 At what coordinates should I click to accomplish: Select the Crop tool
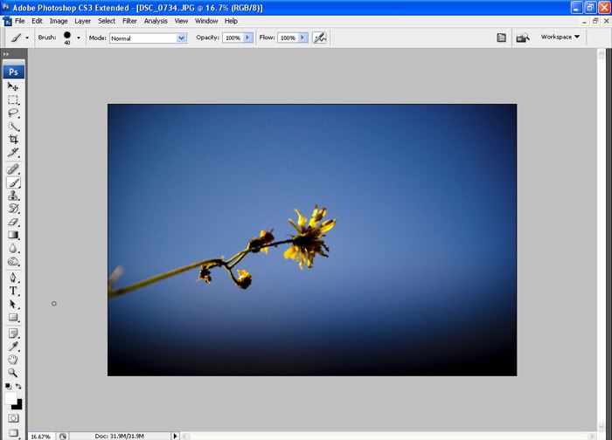click(13, 139)
